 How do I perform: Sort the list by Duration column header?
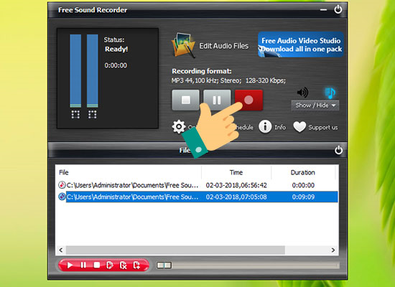click(303, 172)
